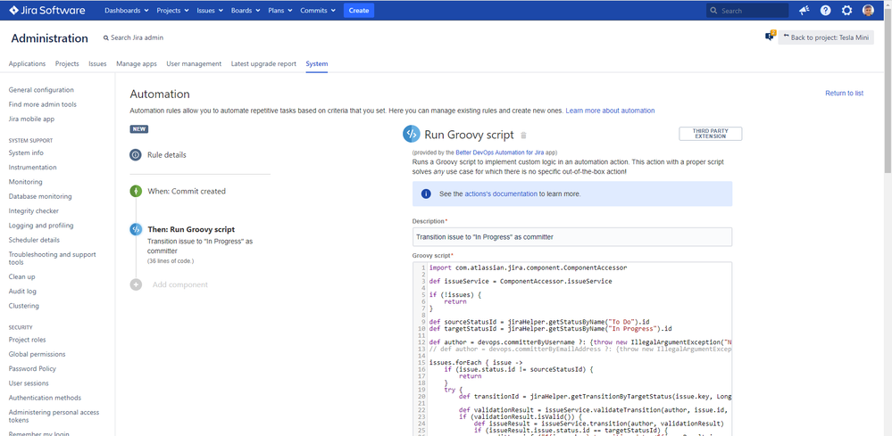892x436 pixels.
Task: Click the Add component plus icon
Action: (x=136, y=284)
